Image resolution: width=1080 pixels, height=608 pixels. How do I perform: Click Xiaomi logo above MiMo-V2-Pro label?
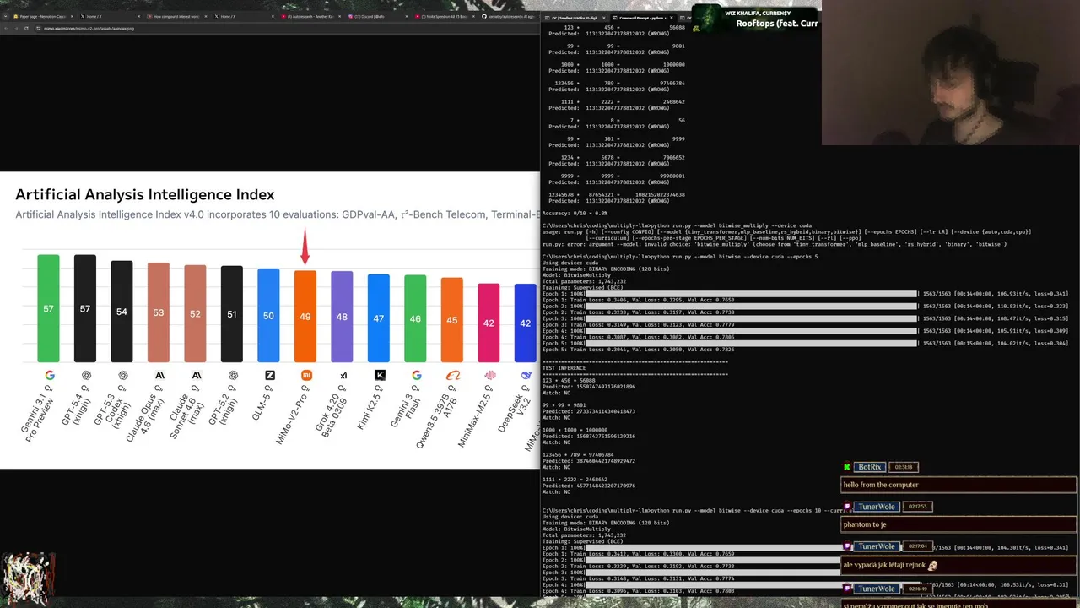pos(306,375)
